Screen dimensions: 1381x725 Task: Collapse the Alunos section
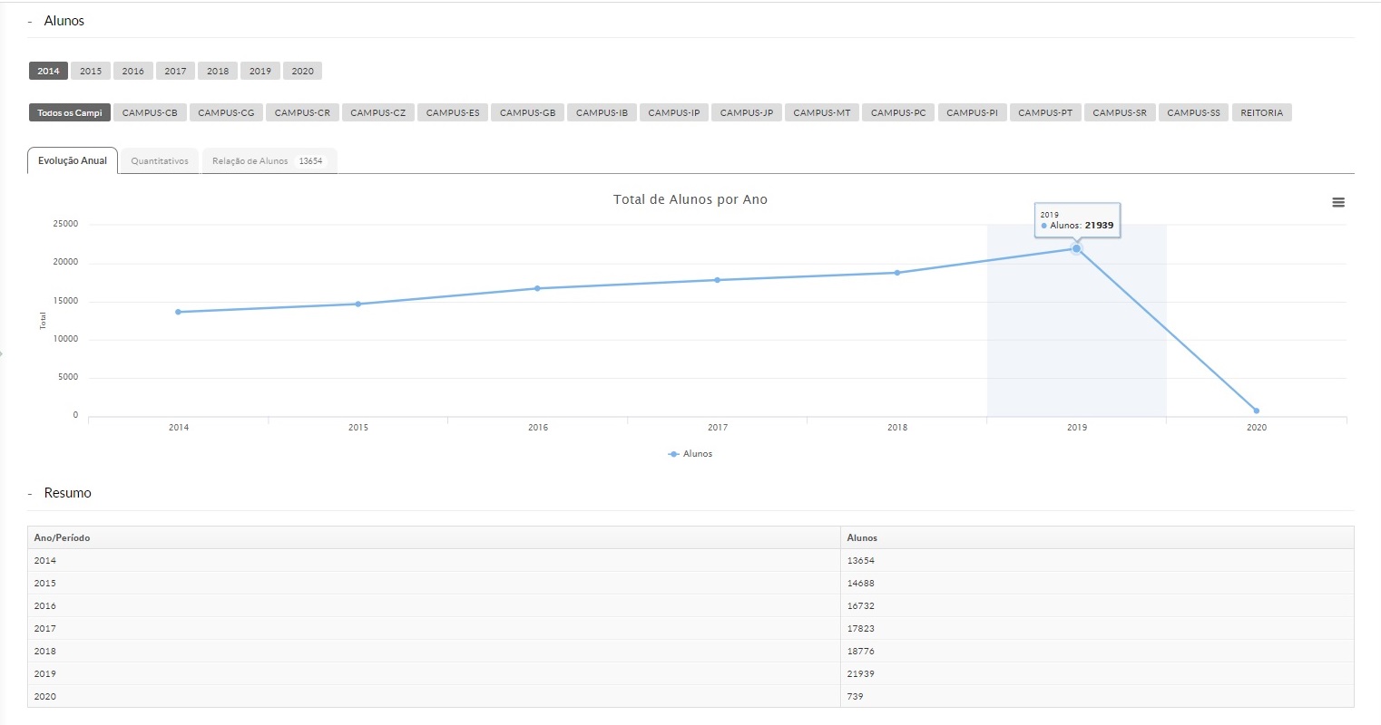click(x=30, y=22)
